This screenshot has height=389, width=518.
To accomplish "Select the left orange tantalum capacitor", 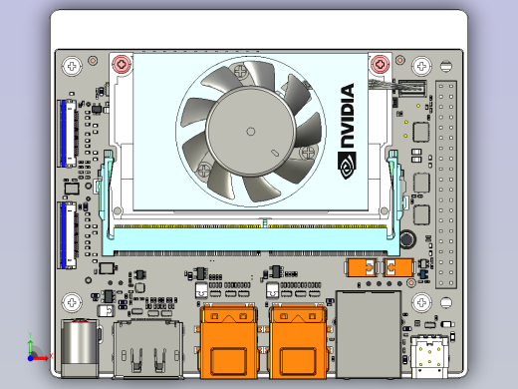I will click(x=362, y=267).
